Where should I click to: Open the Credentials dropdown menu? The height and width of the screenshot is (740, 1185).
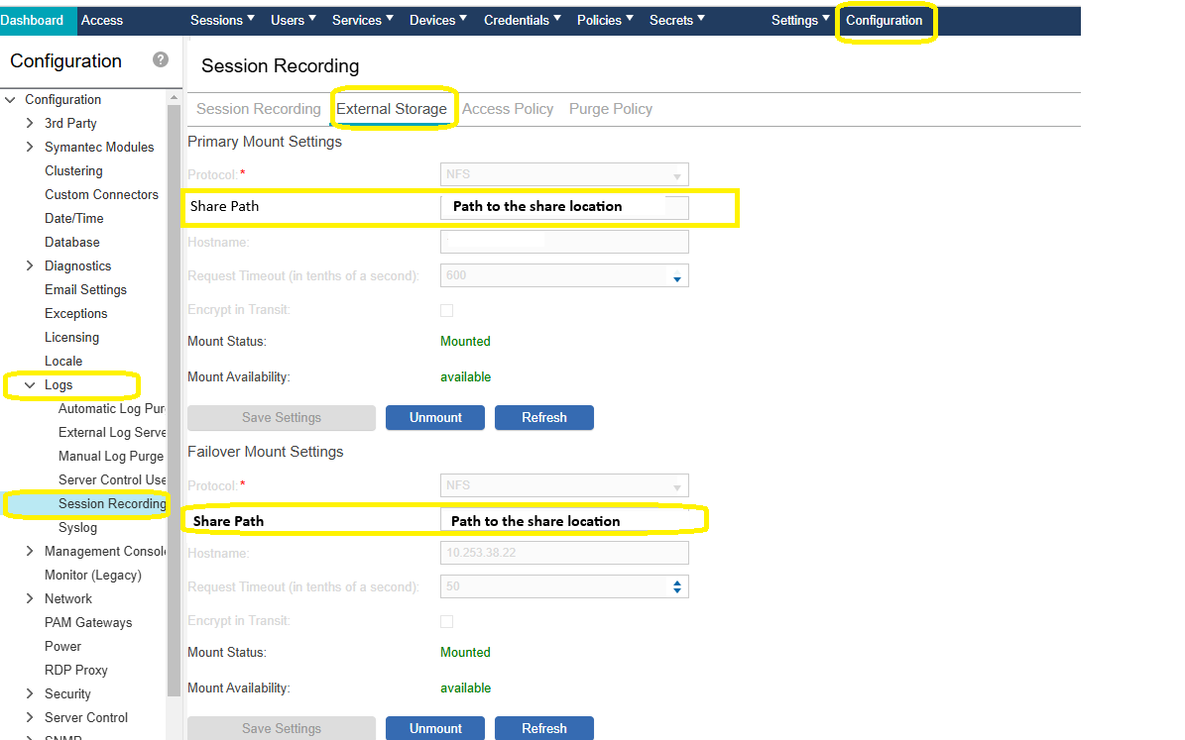pos(523,21)
